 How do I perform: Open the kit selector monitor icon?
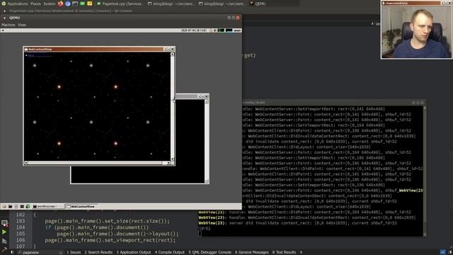[x=4, y=223]
